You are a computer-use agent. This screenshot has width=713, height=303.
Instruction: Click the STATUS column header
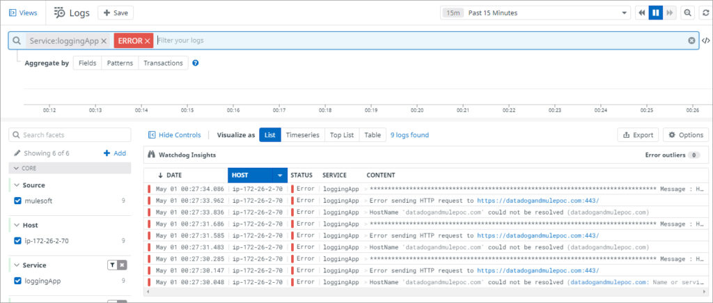[301, 175]
